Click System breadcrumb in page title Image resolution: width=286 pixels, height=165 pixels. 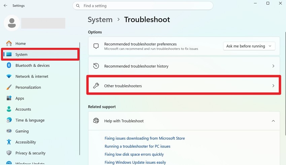coord(100,20)
